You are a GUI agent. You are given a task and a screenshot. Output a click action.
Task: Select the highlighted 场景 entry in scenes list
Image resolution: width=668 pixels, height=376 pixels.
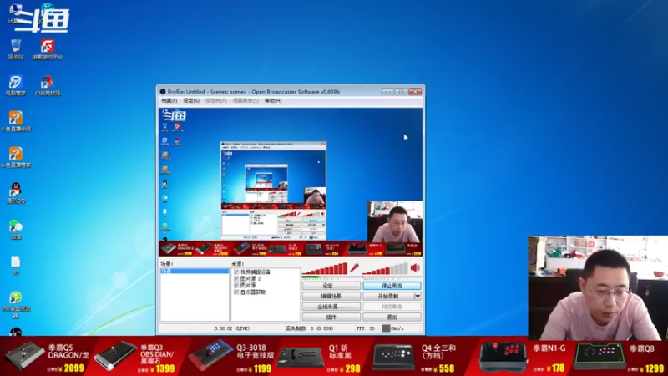point(195,271)
